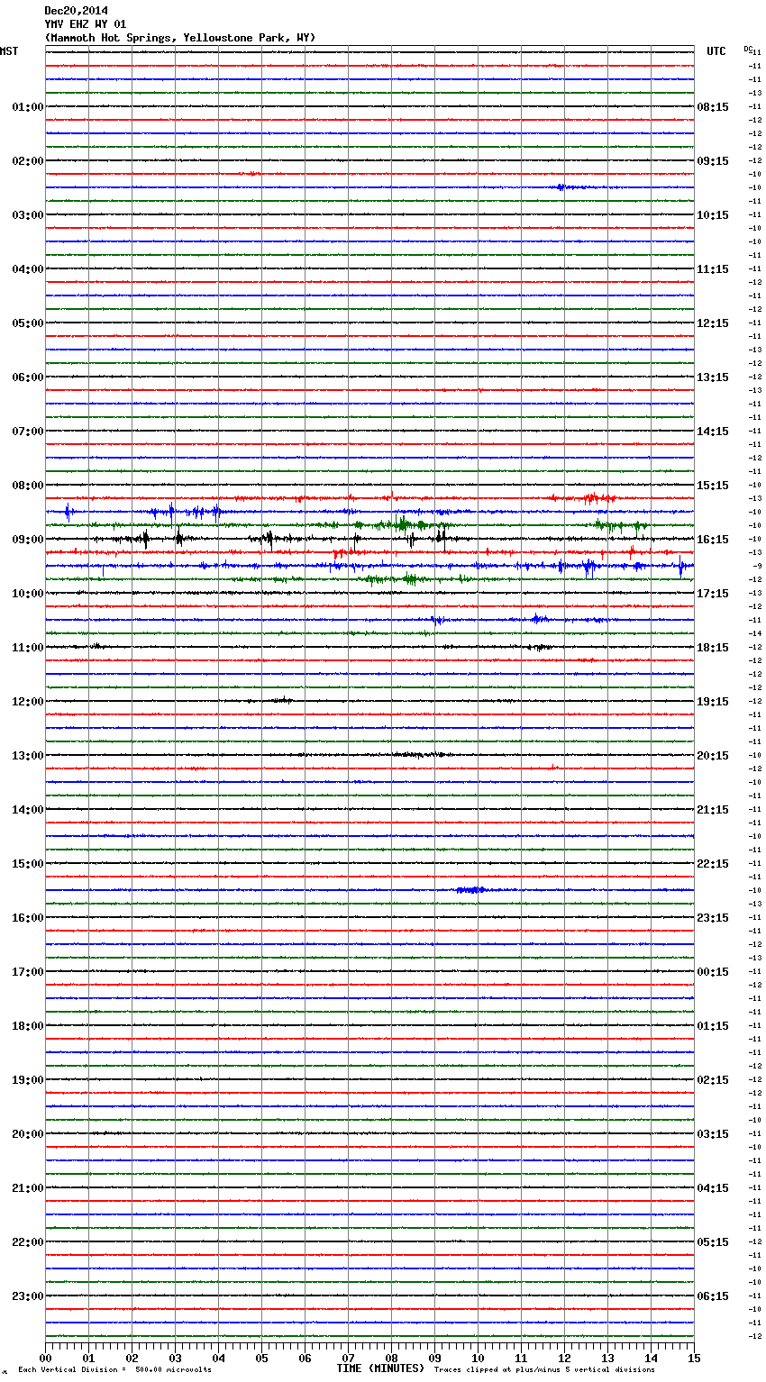This screenshot has width=766, height=1382.
Task: Click the 13:15 UTC label
Action: point(713,377)
